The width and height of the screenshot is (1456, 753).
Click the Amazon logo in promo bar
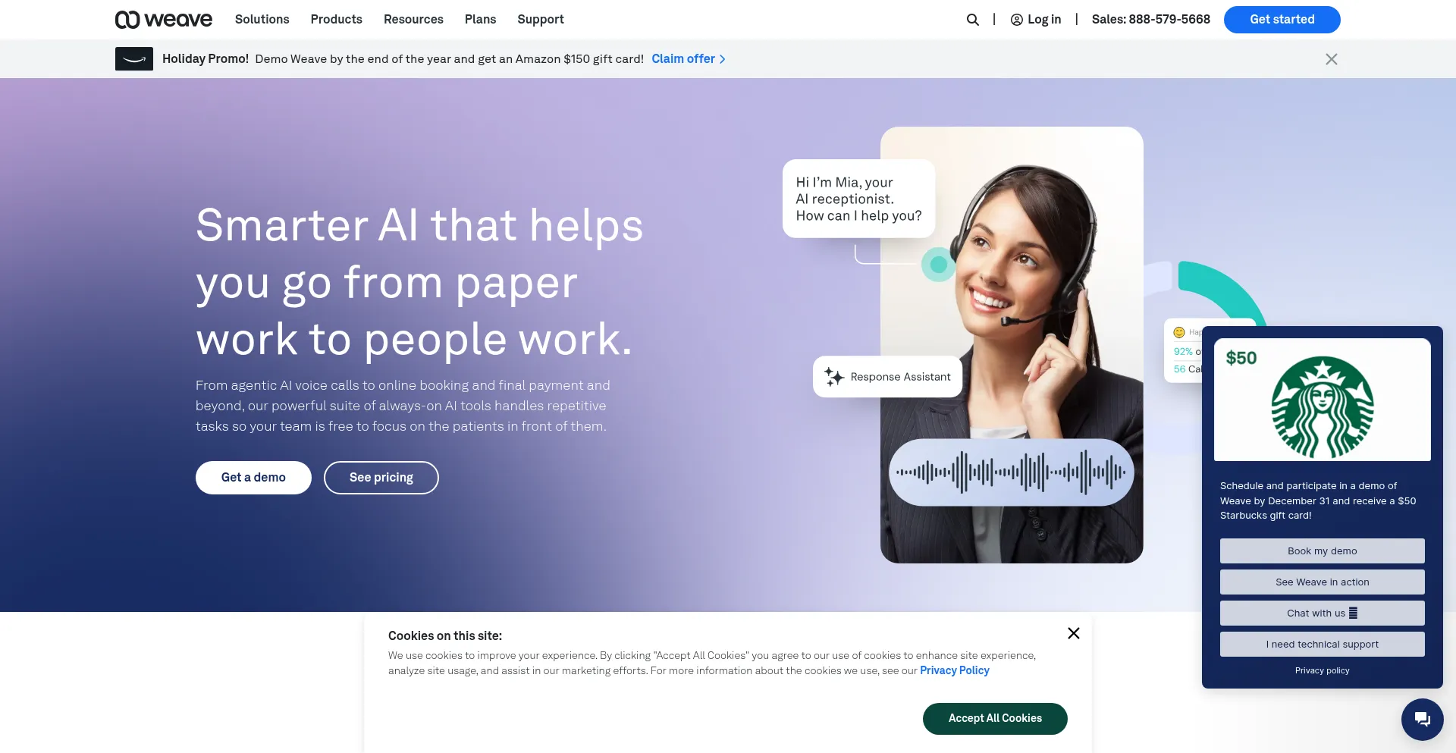pos(134,59)
